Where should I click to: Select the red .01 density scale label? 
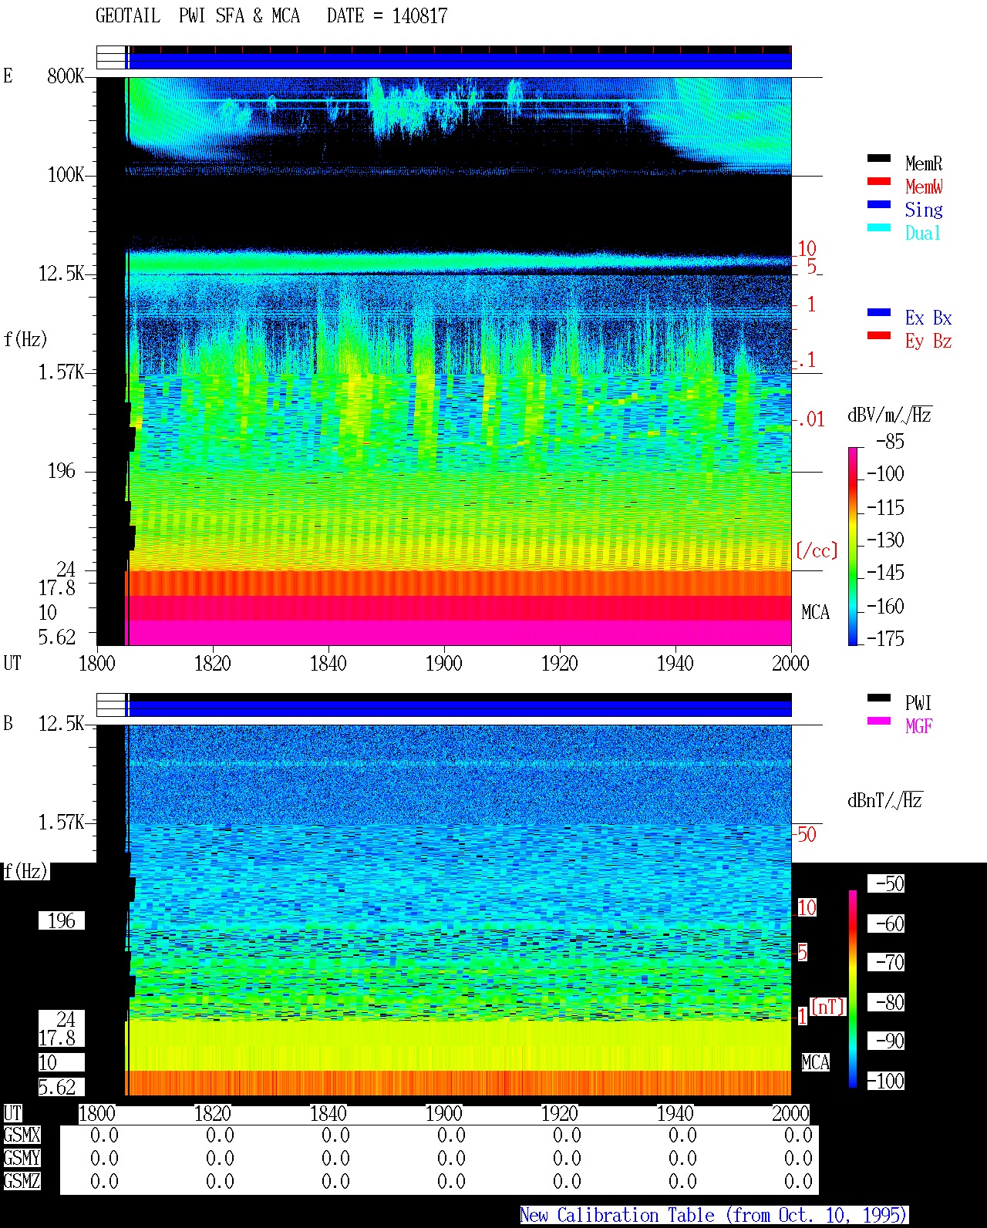point(810,420)
